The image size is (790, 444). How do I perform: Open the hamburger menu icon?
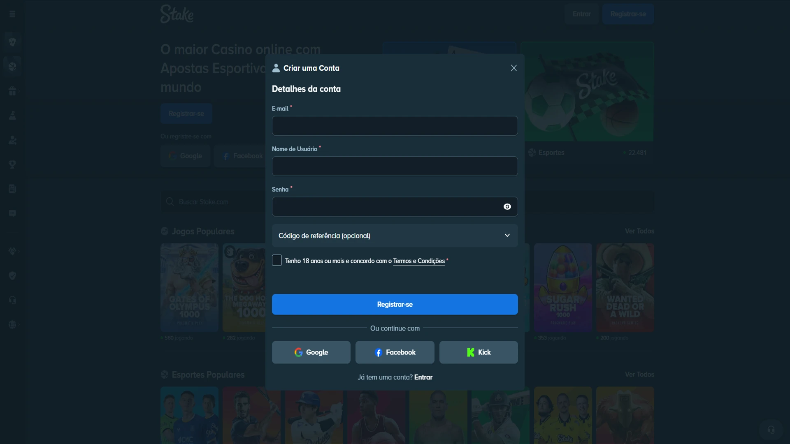12,14
